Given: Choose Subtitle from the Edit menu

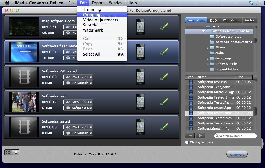Looking at the screenshot, I should [102, 25].
